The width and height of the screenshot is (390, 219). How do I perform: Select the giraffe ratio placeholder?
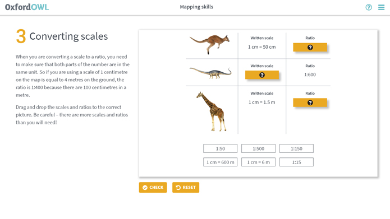pyautogui.click(x=310, y=102)
